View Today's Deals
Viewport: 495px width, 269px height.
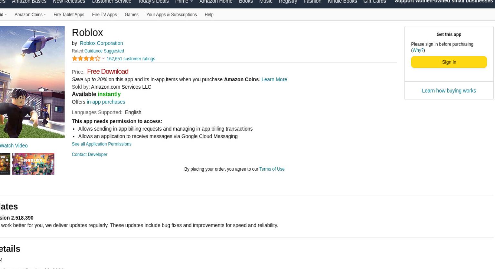153,2
